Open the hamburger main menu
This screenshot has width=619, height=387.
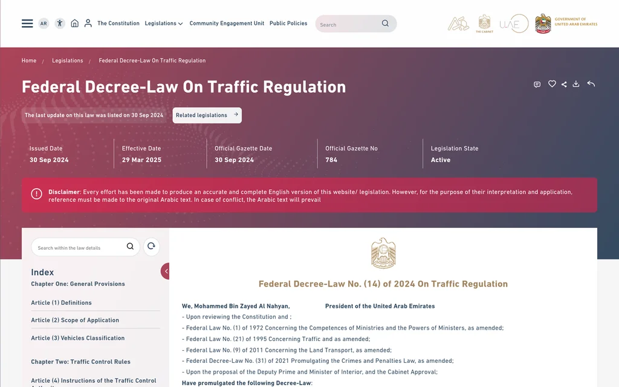point(27,24)
